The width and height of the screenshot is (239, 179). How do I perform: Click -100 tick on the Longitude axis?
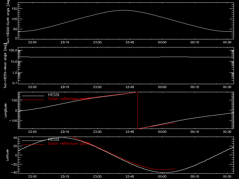coord(13,121)
